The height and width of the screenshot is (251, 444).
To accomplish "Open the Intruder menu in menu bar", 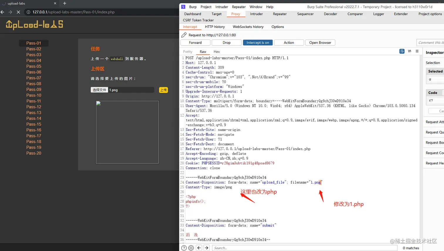I will 222,7.
